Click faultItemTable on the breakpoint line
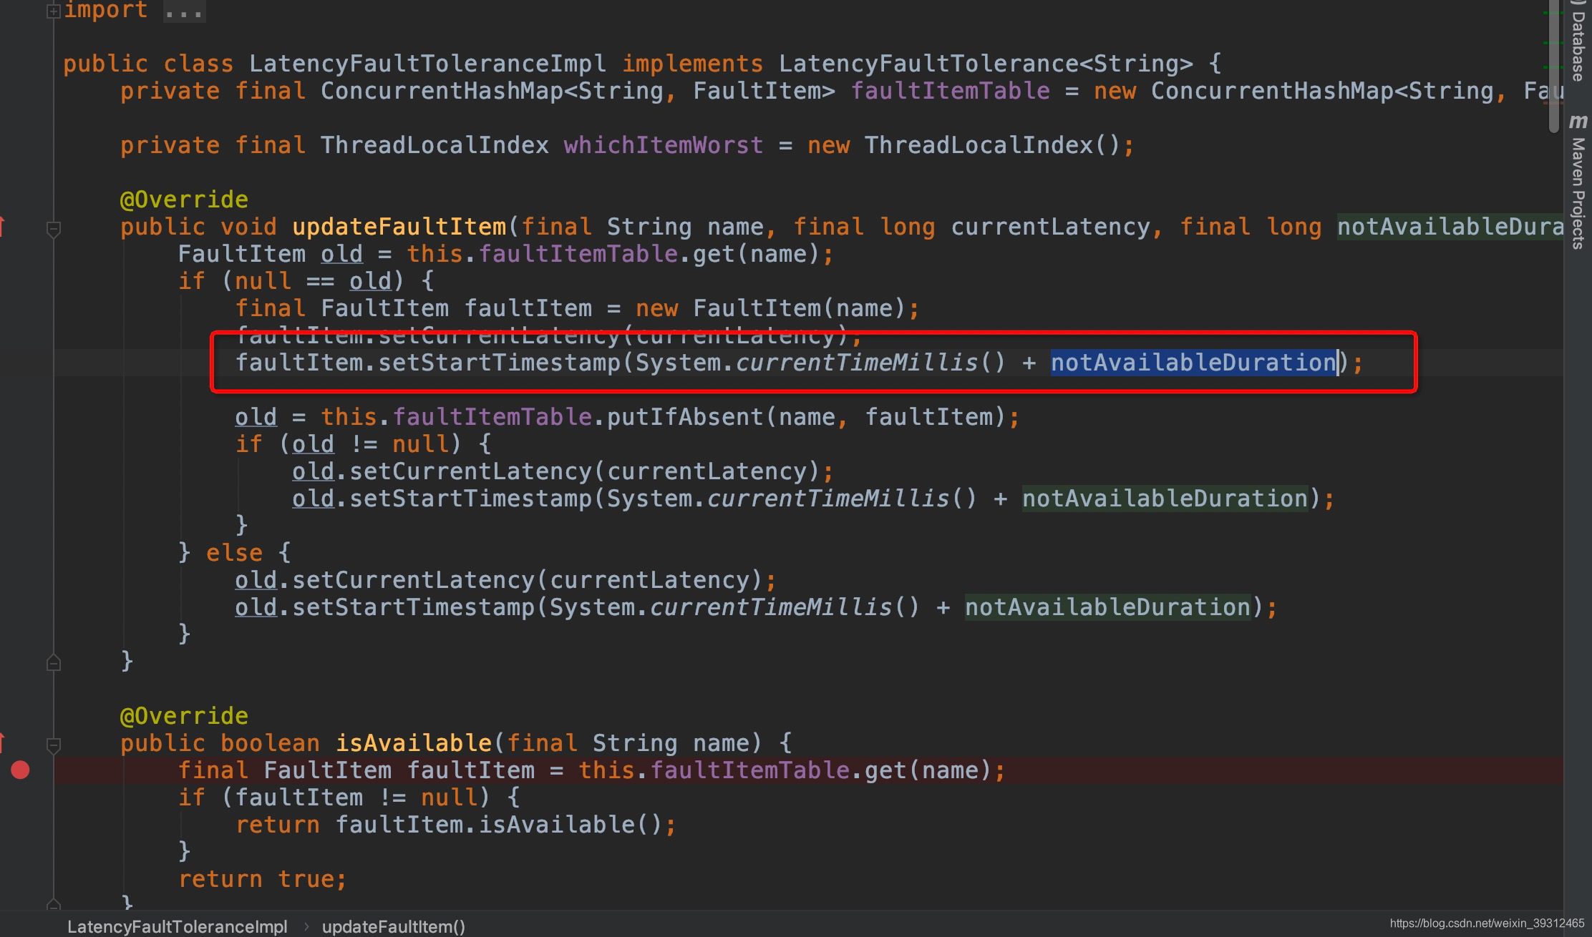The image size is (1592, 937). (749, 770)
